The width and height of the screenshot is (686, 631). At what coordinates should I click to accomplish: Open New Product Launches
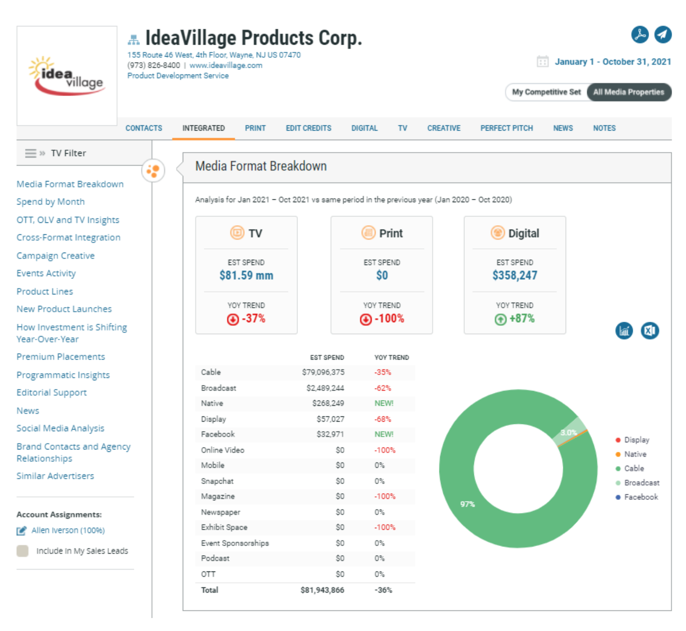[64, 309]
